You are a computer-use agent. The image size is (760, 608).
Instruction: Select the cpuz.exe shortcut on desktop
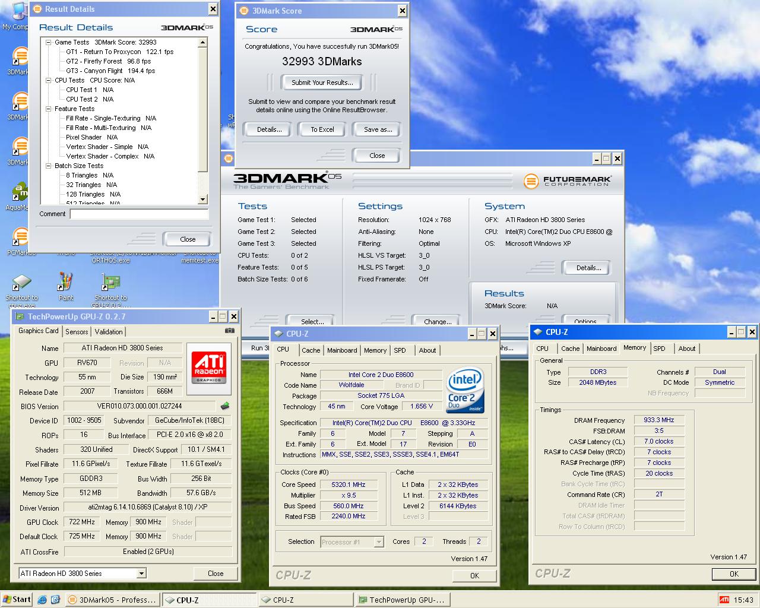21,290
